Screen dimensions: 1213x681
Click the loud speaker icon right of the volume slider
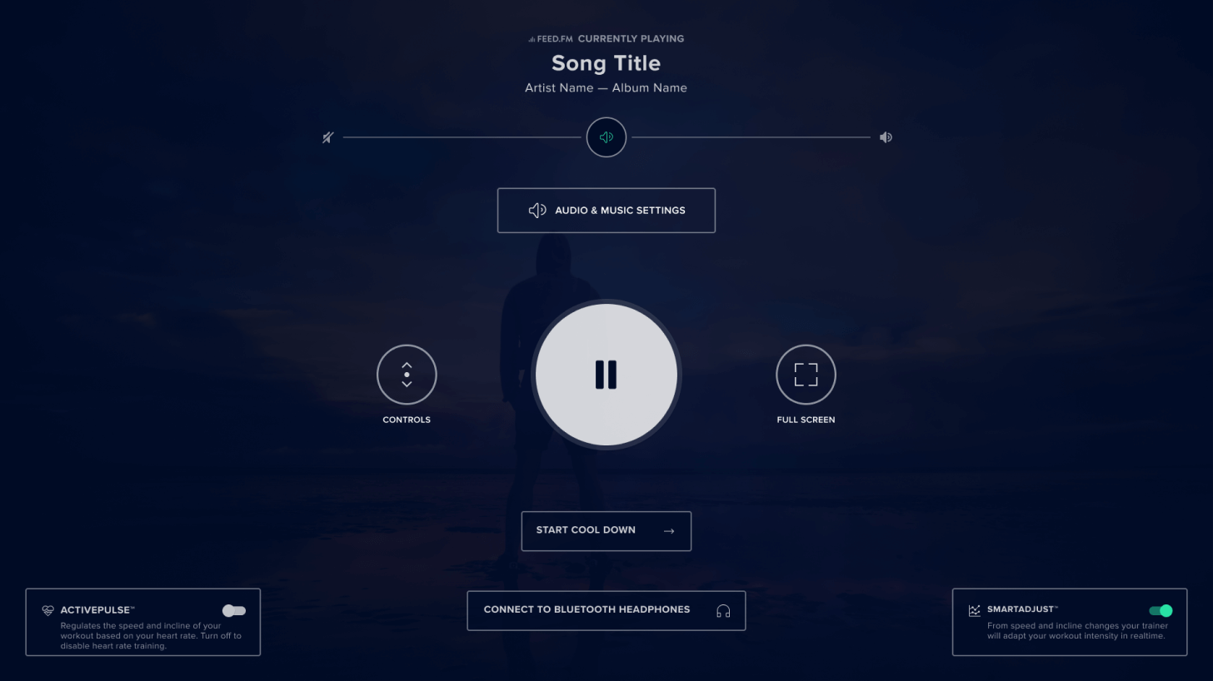(886, 137)
